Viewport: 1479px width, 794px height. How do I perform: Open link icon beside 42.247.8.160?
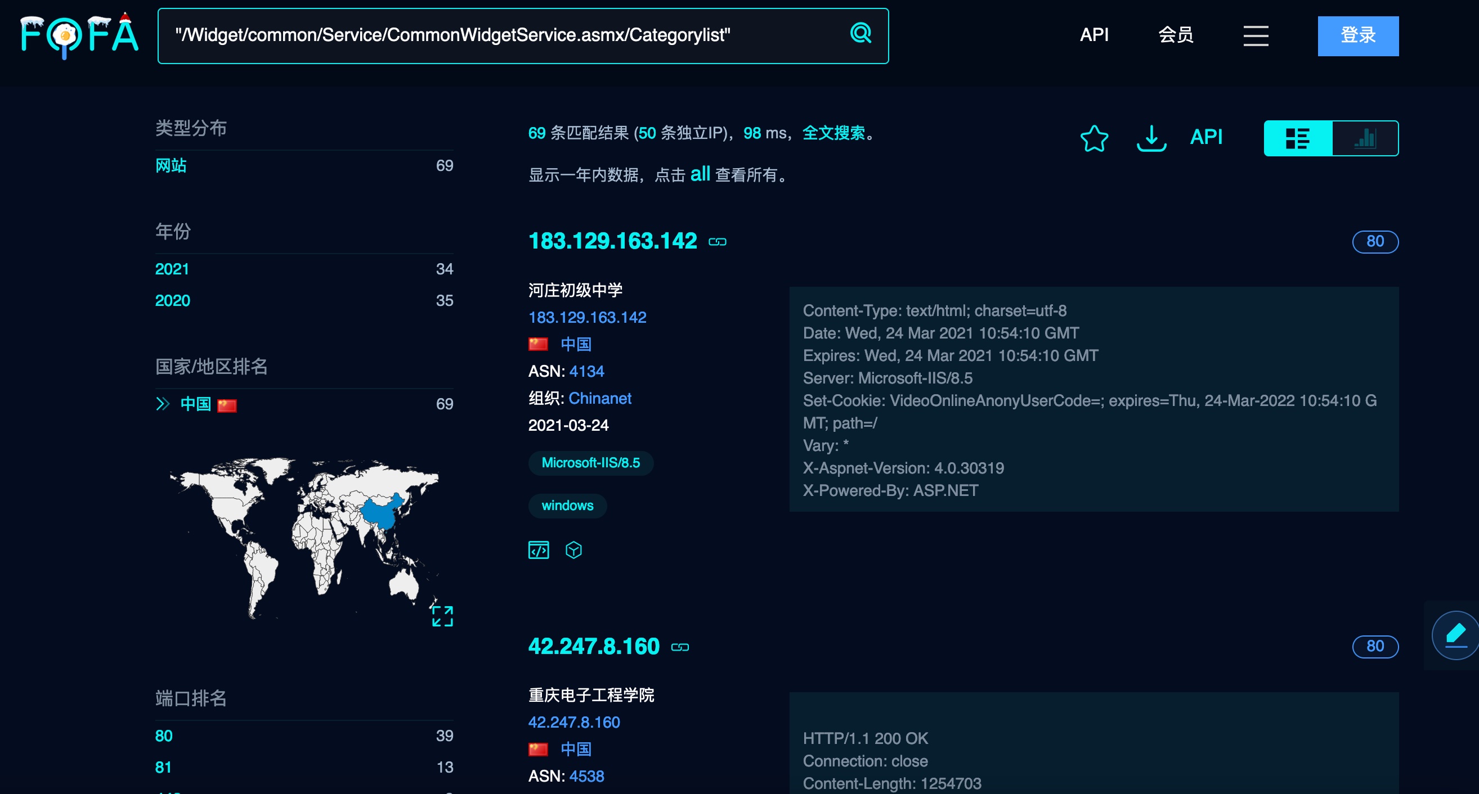[680, 647]
